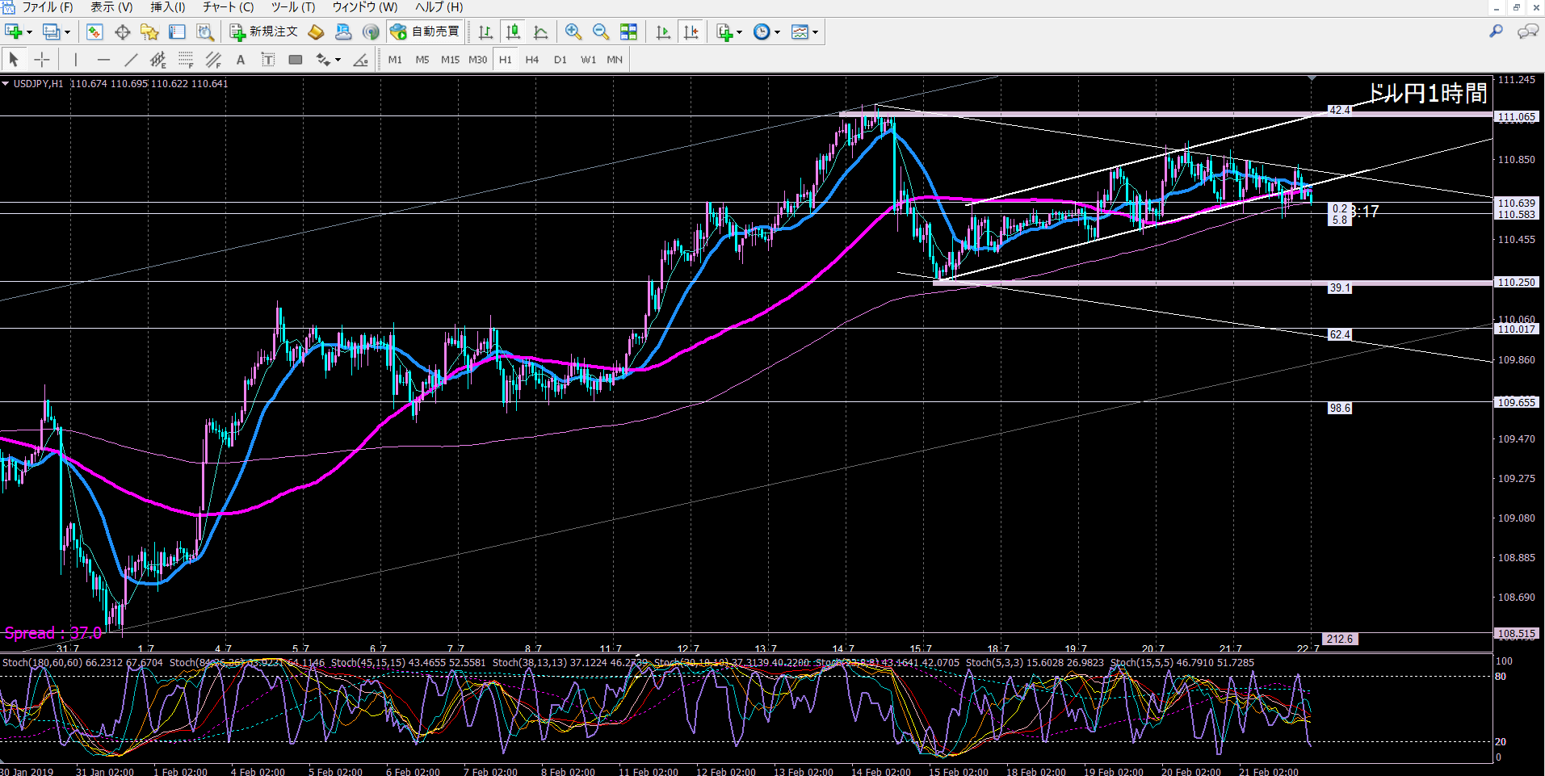Select the horizontal line drawing tool

click(x=103, y=59)
